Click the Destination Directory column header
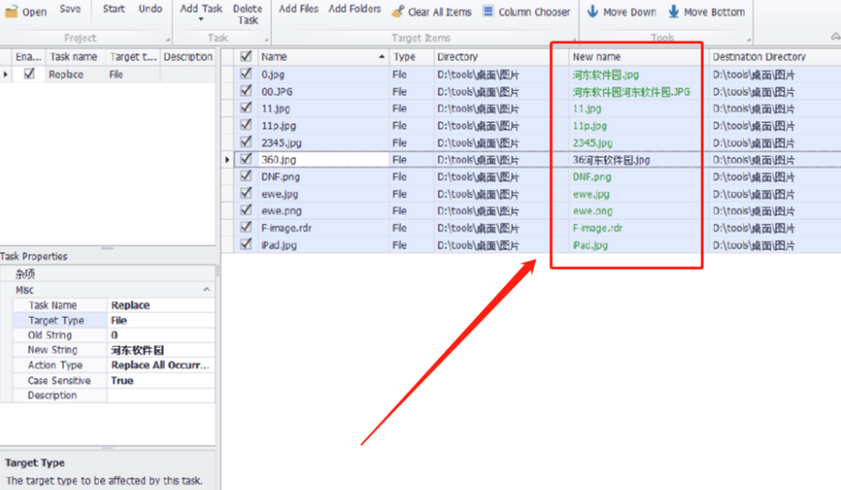 pyautogui.click(x=774, y=56)
